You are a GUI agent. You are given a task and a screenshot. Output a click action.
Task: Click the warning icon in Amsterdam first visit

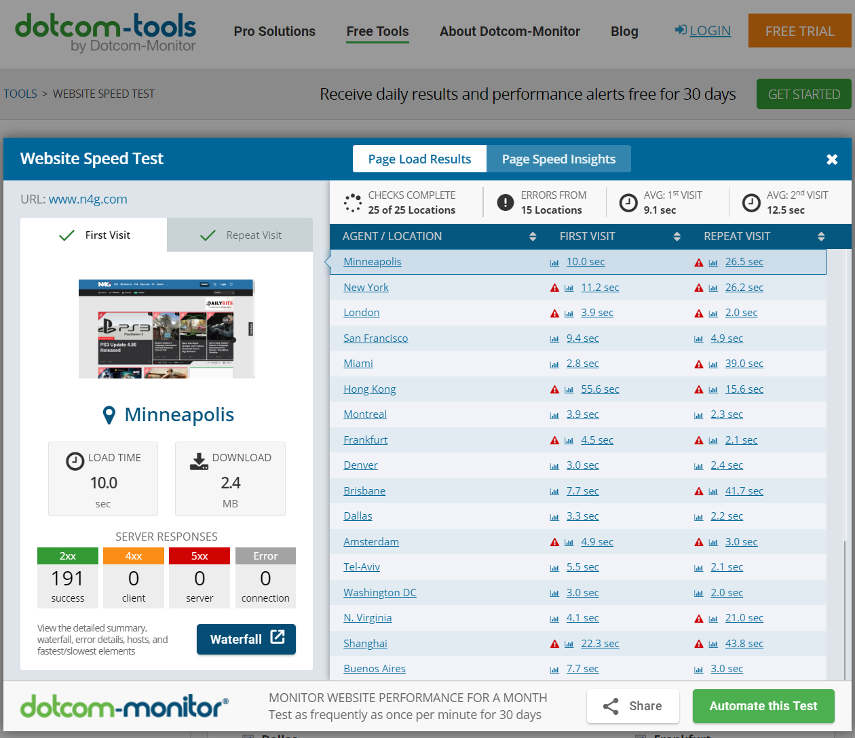point(554,542)
